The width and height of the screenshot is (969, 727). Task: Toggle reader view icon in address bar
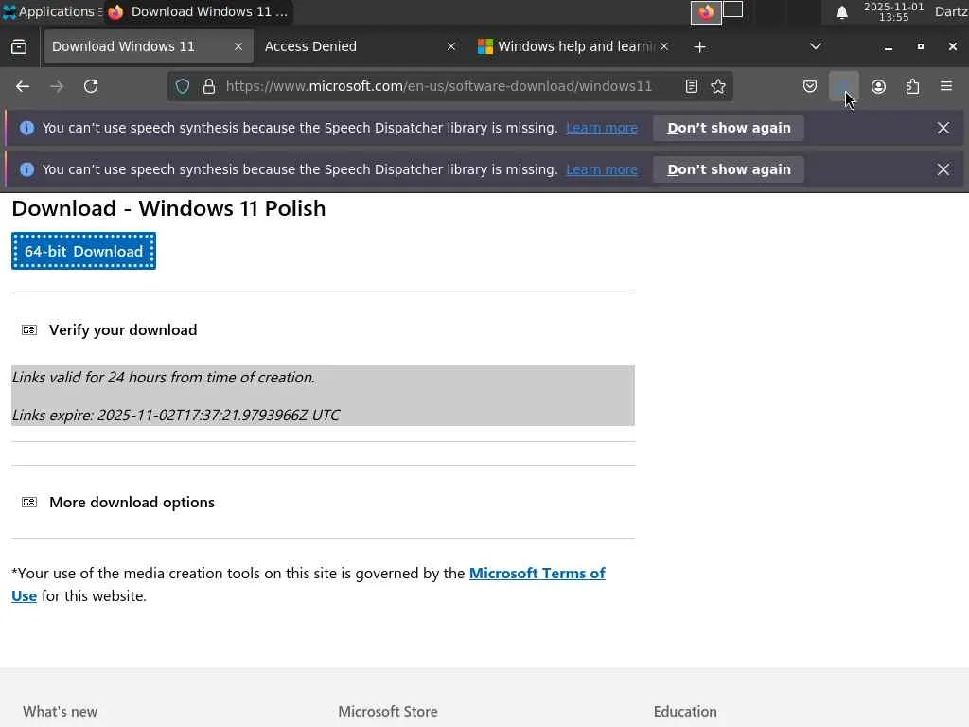tap(692, 86)
